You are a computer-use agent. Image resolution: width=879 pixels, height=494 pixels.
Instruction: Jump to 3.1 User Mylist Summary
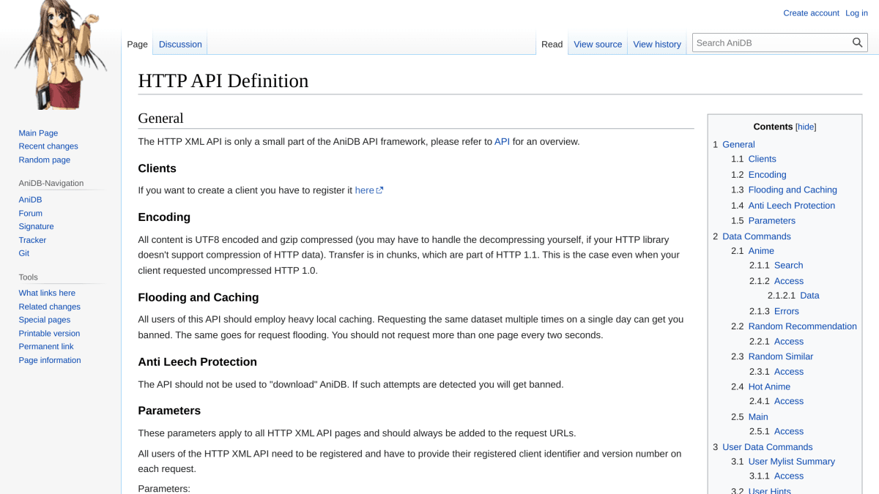(x=783, y=462)
